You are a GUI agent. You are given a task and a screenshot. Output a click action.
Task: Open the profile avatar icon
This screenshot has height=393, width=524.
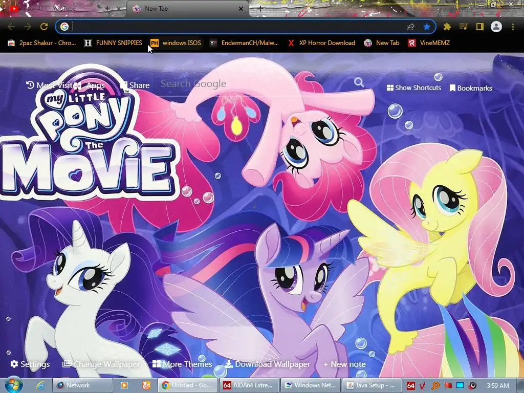[x=496, y=27]
